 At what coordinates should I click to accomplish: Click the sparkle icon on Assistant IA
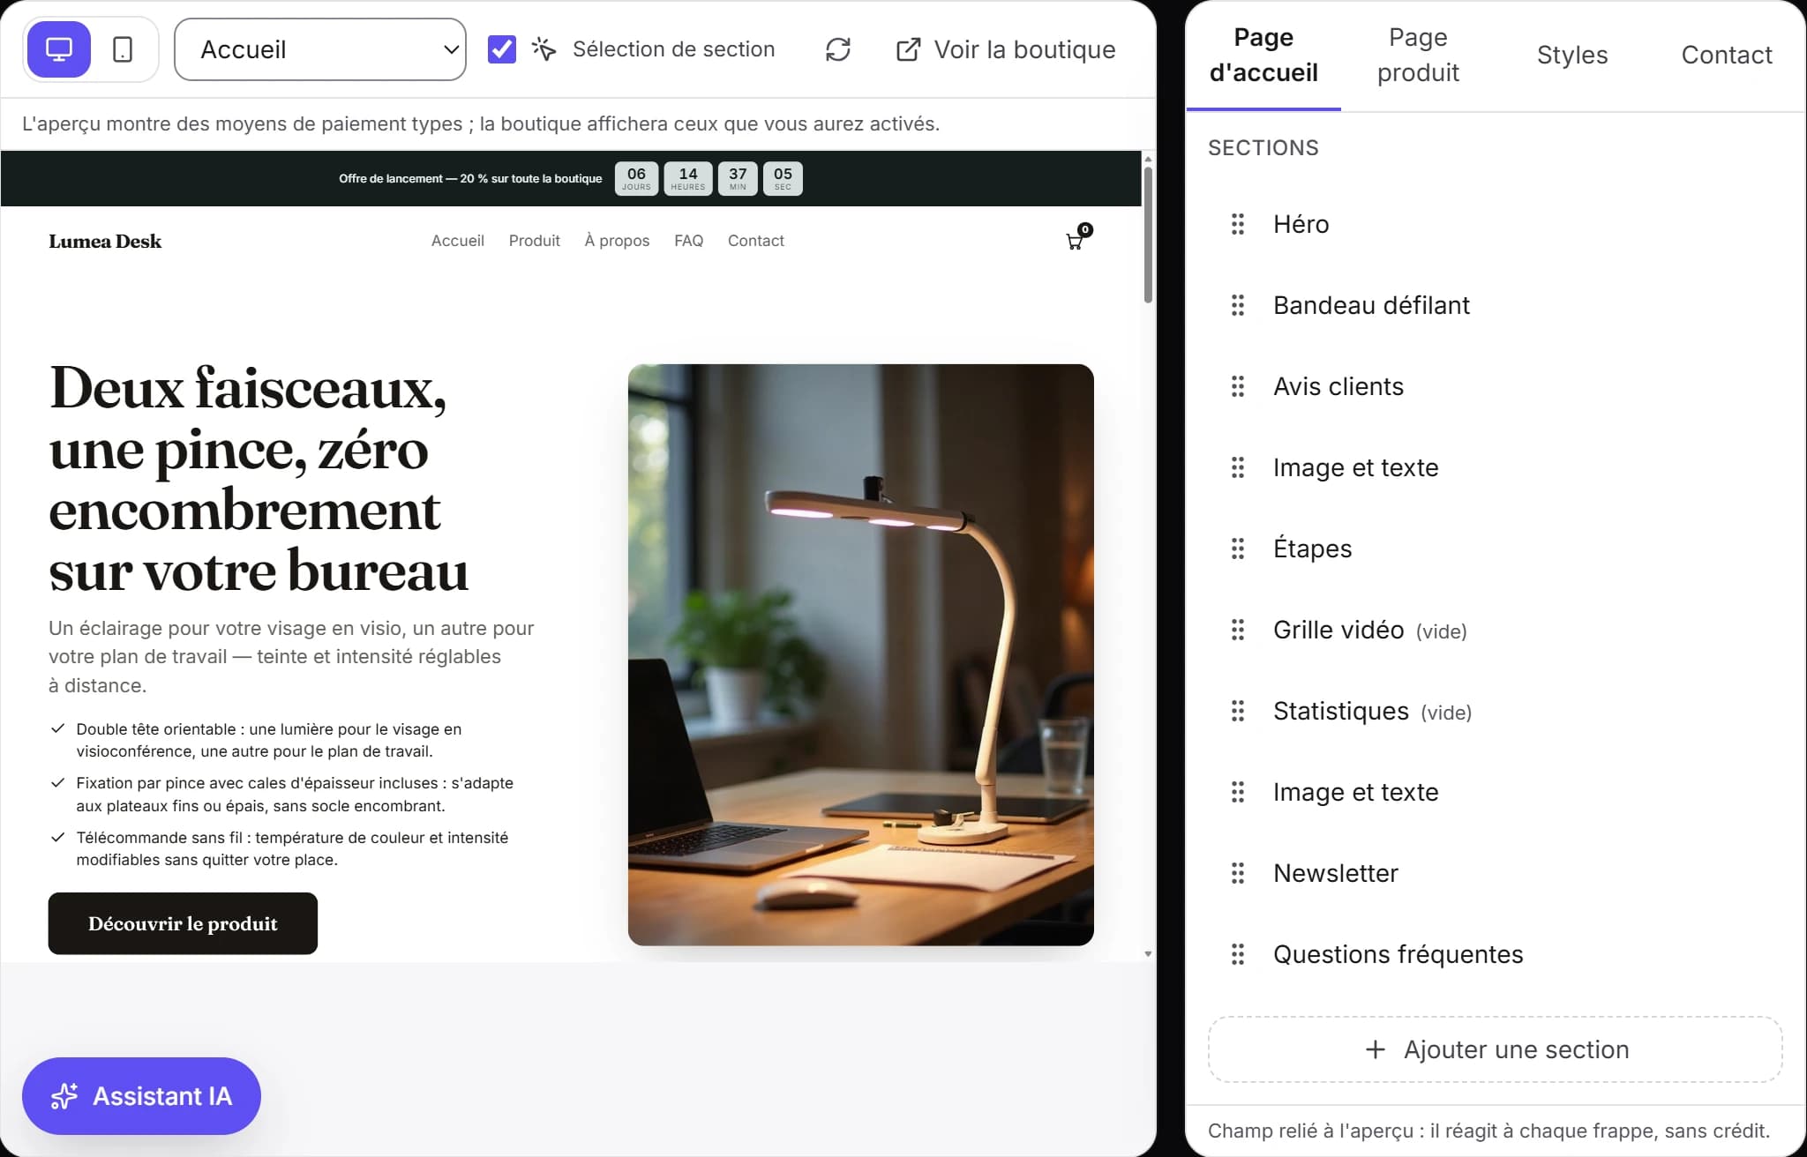click(64, 1096)
